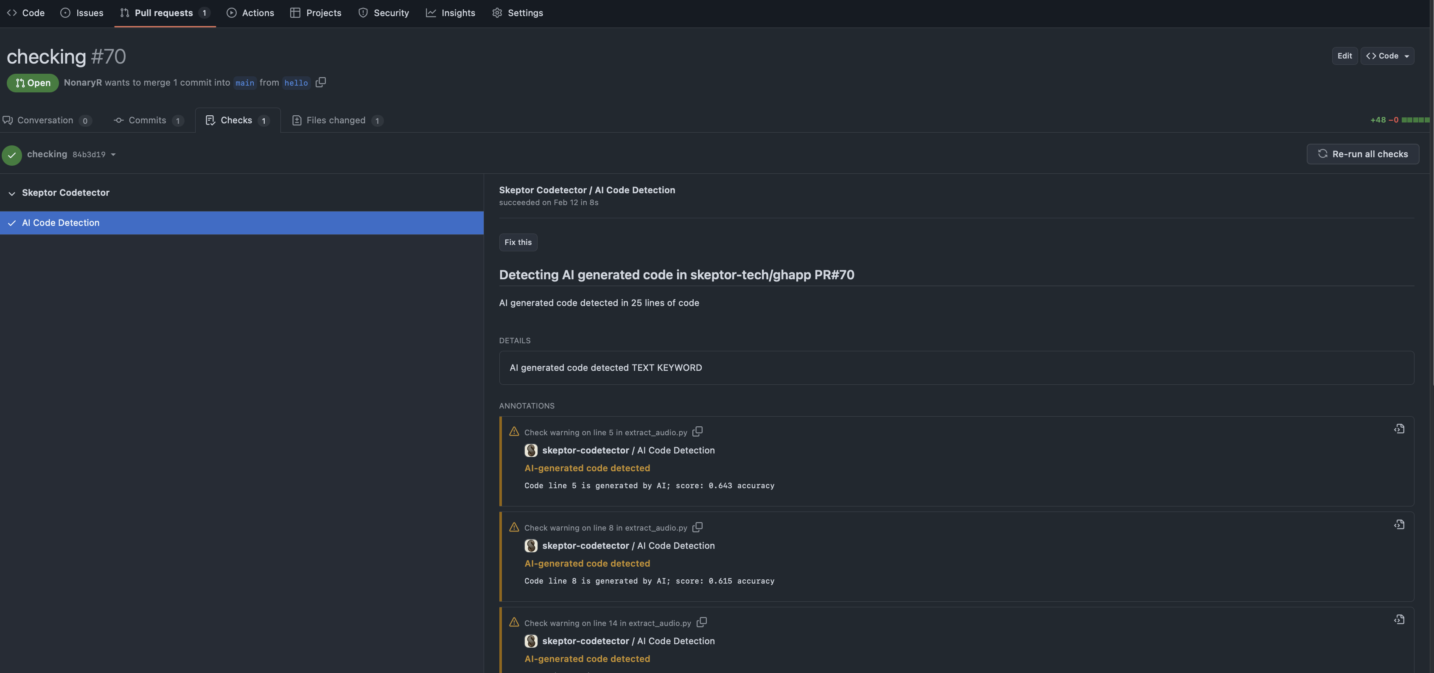Viewport: 1434px width, 673px height.
Task: View file for line 5 annotation
Action: pyautogui.click(x=1399, y=429)
